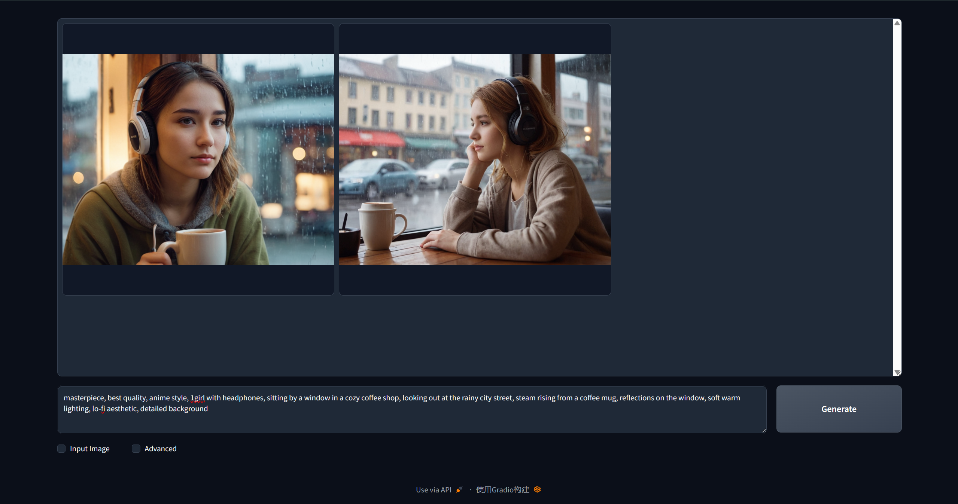Click the orange Gradio logo icon
Viewport: 958px width, 504px height.
[537, 489]
